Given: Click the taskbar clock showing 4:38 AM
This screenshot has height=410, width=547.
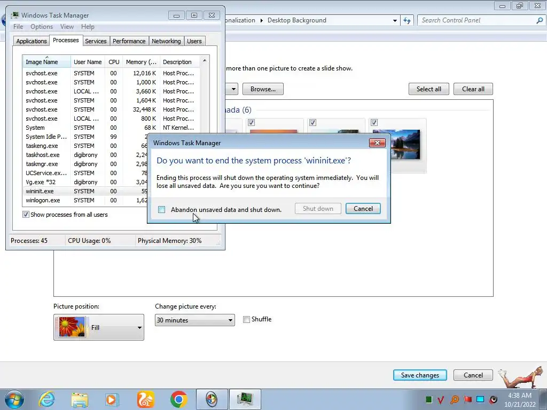Looking at the screenshot, I should point(520,400).
